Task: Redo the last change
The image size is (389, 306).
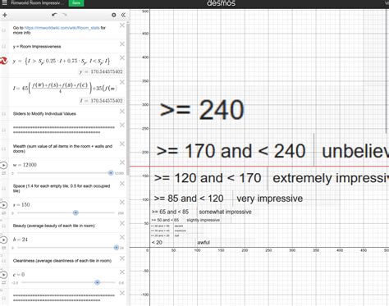Action: (x=64, y=15)
